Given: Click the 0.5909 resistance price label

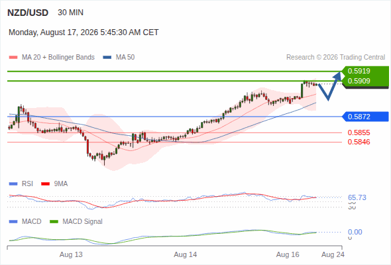Looking at the screenshot, I should tap(359, 81).
